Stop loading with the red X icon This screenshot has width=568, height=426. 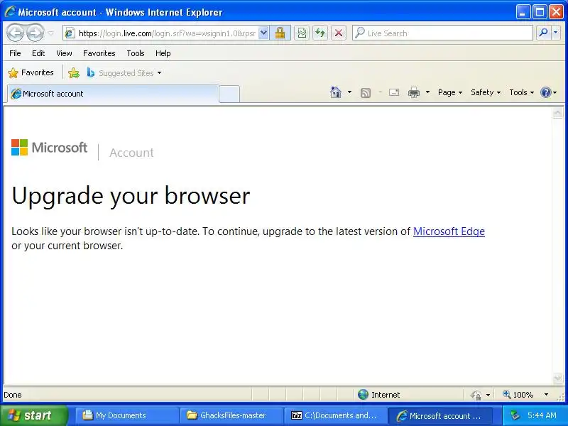[x=339, y=33]
